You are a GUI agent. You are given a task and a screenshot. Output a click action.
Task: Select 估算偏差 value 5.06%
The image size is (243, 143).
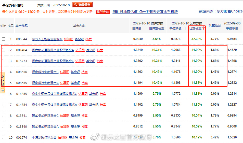pos(215,94)
